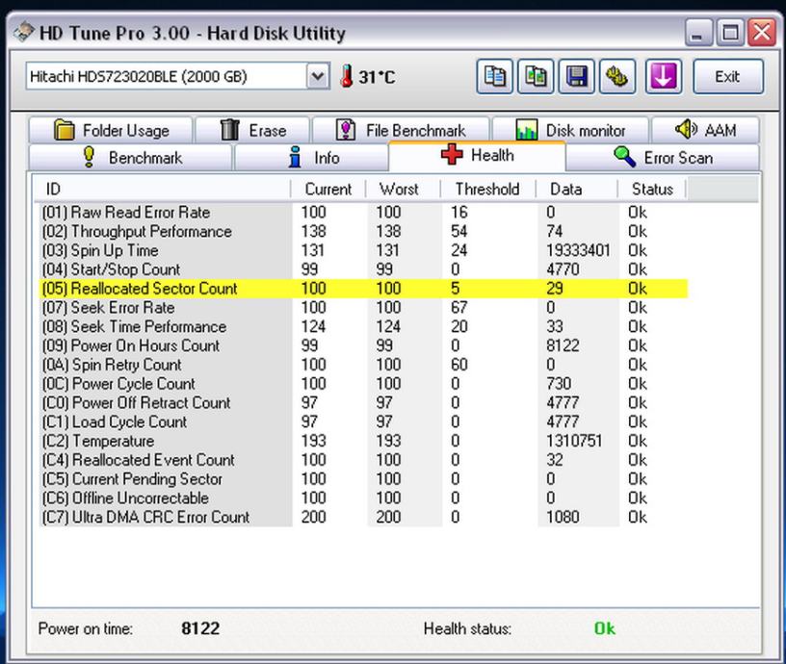Select the Reallocated Event Count row
786x664 pixels.
(x=363, y=460)
